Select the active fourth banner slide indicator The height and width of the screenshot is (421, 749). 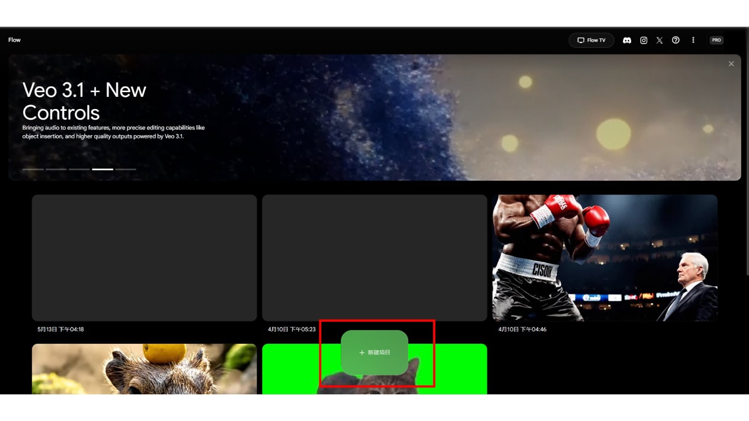coord(103,169)
